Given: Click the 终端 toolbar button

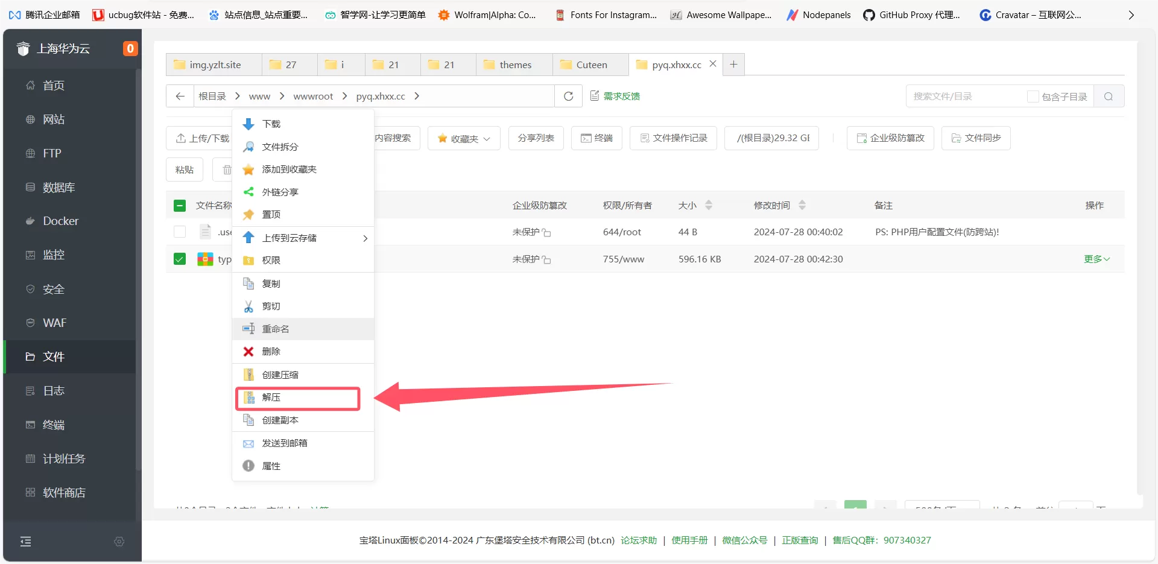Looking at the screenshot, I should click(x=596, y=138).
